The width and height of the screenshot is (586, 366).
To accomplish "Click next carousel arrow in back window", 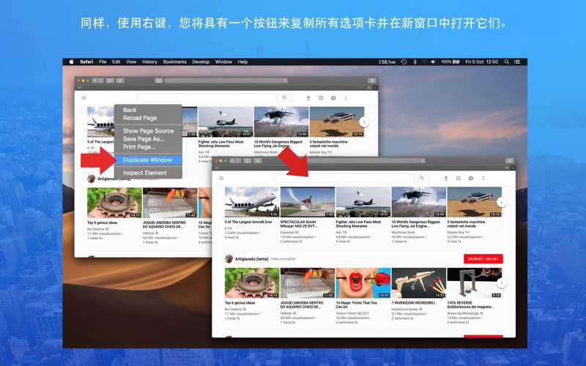I will pyautogui.click(x=364, y=122).
